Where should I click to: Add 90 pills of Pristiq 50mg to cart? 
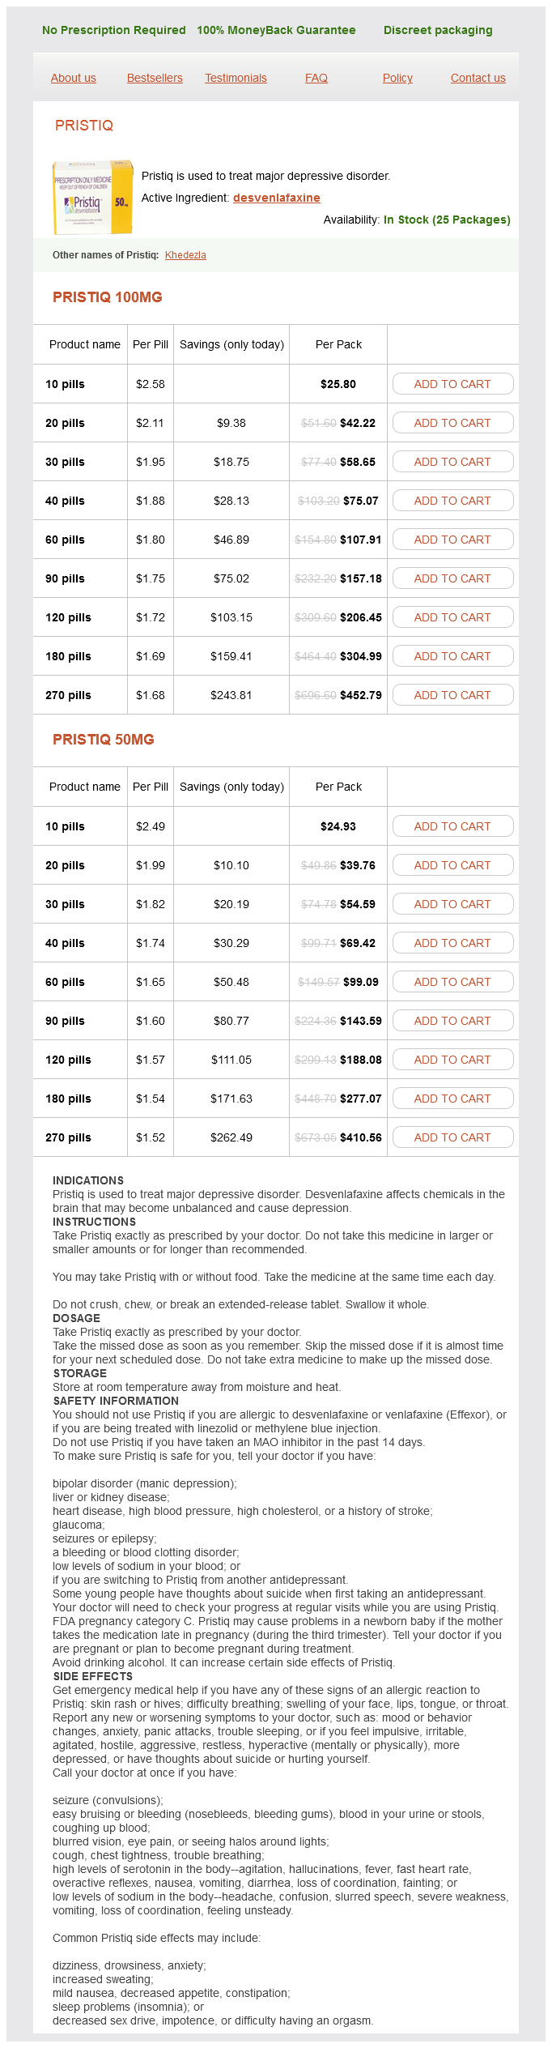coord(452,1021)
